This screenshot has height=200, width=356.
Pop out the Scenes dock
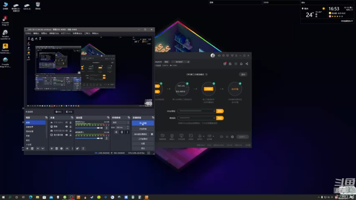coord(46,117)
